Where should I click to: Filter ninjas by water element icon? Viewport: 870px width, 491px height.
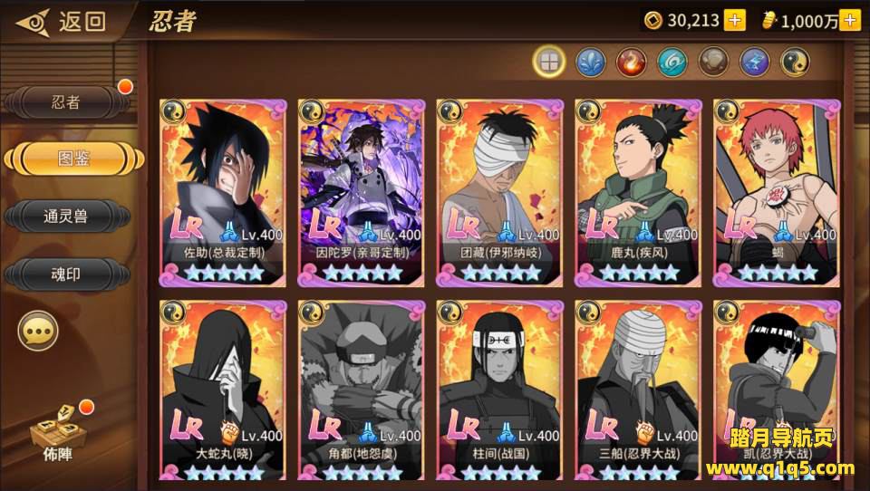click(590, 62)
